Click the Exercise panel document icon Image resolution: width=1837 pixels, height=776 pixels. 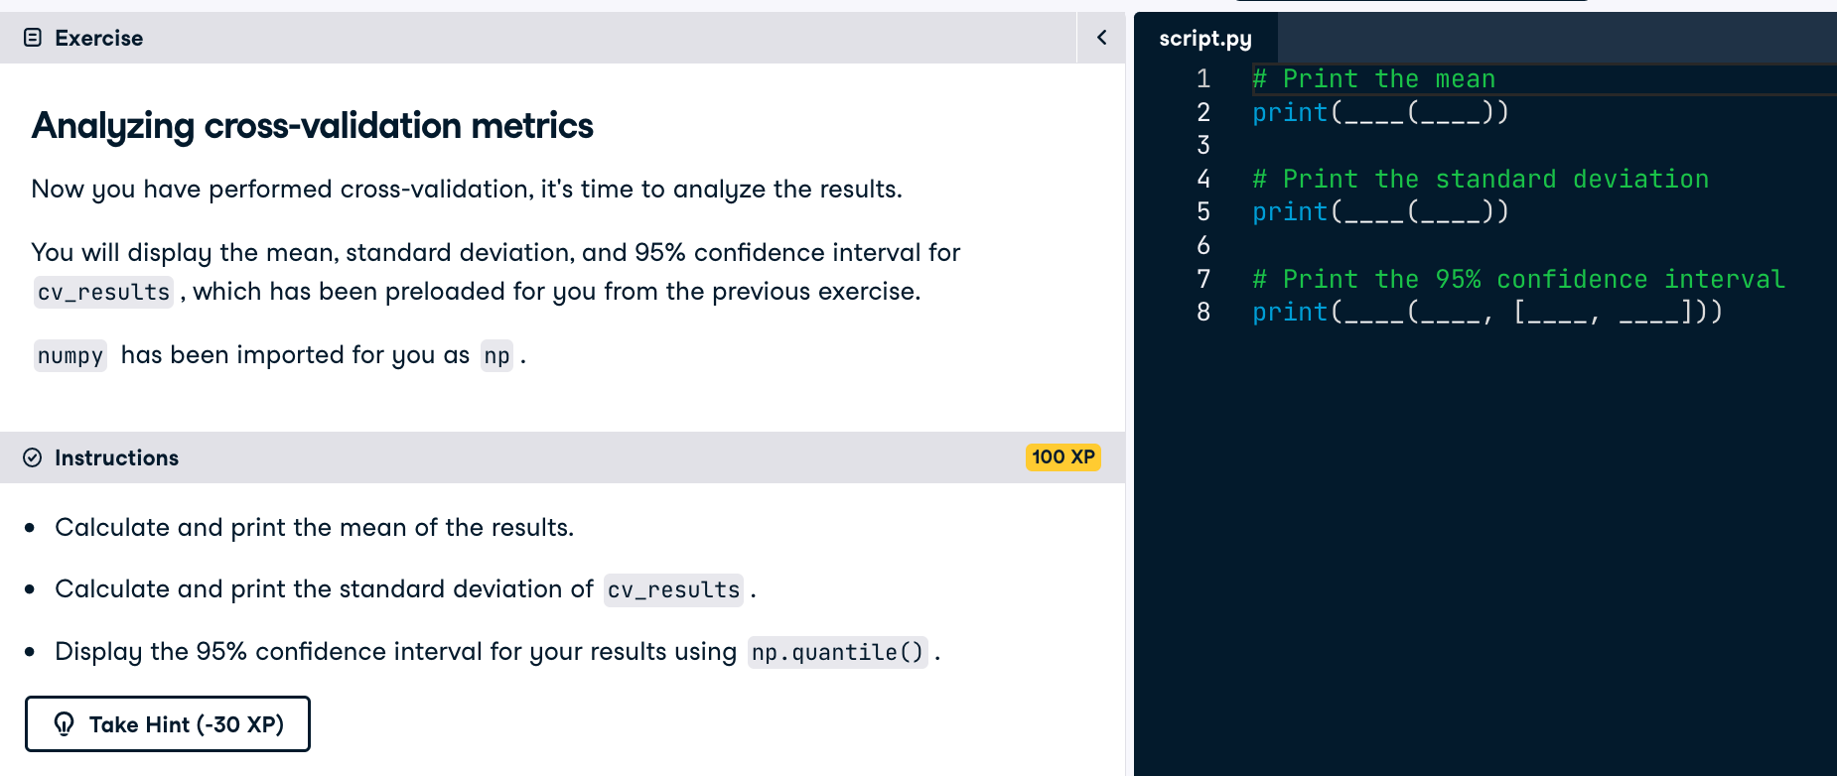click(34, 37)
